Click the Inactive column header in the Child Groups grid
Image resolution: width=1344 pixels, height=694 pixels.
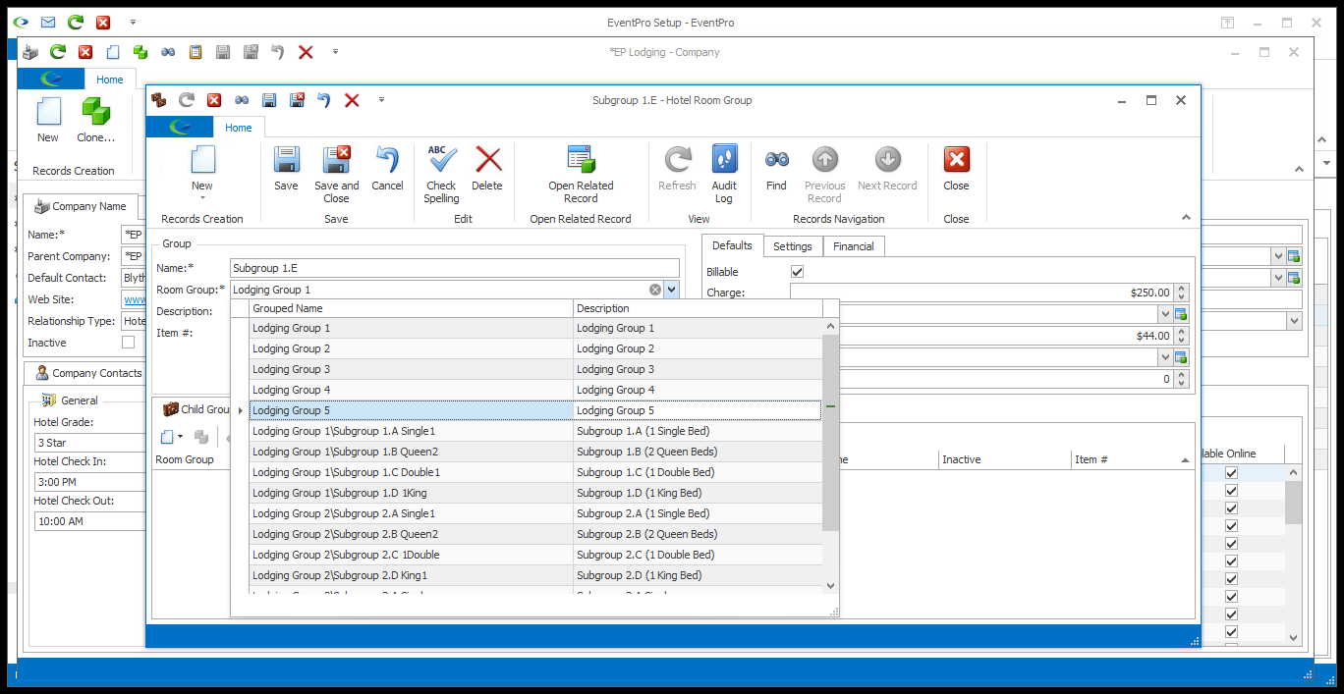click(x=1003, y=459)
